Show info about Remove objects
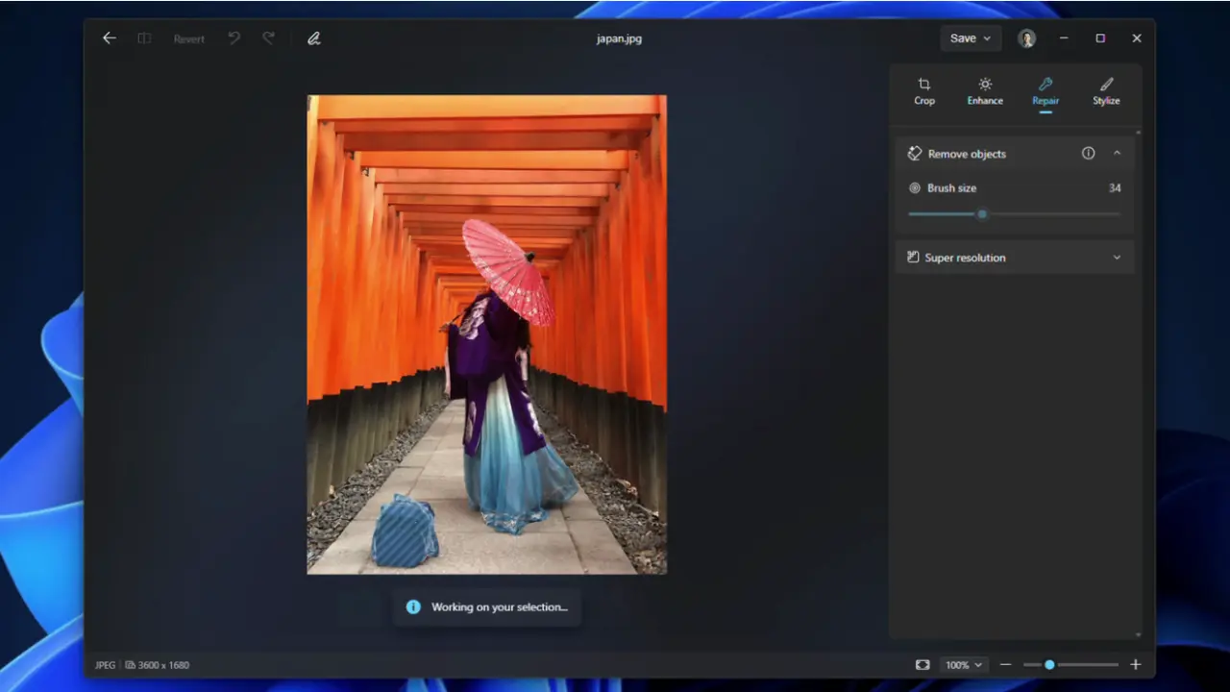This screenshot has height=692, width=1230. click(1088, 153)
